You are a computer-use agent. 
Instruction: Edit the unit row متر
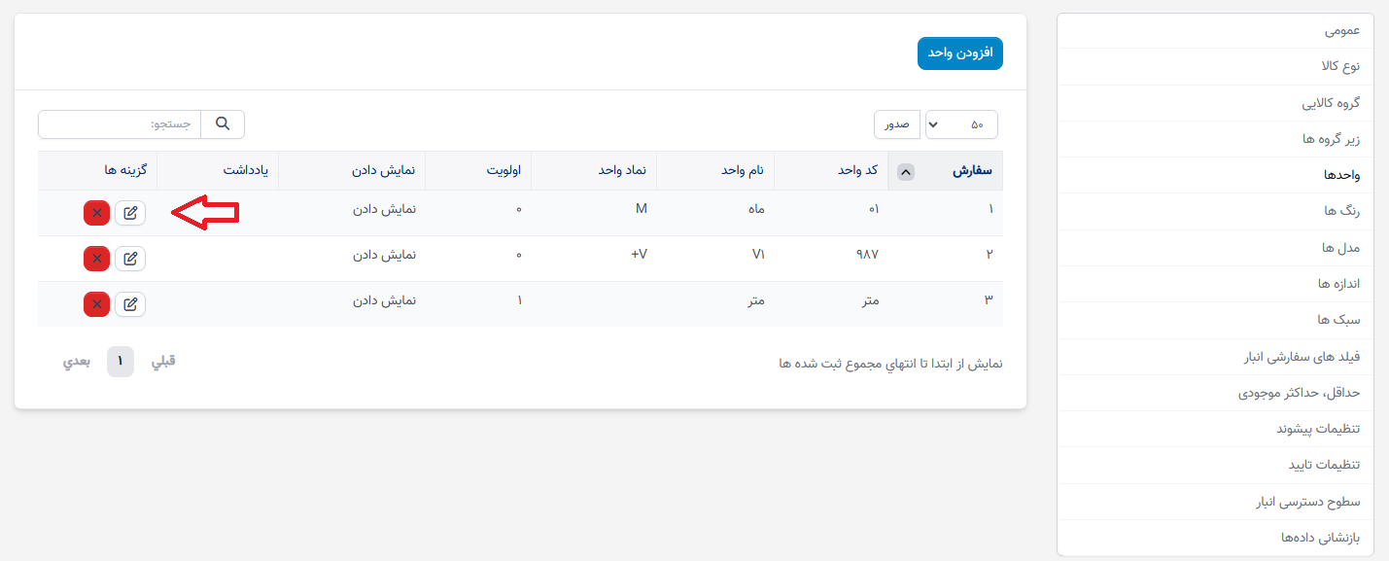tap(130, 304)
